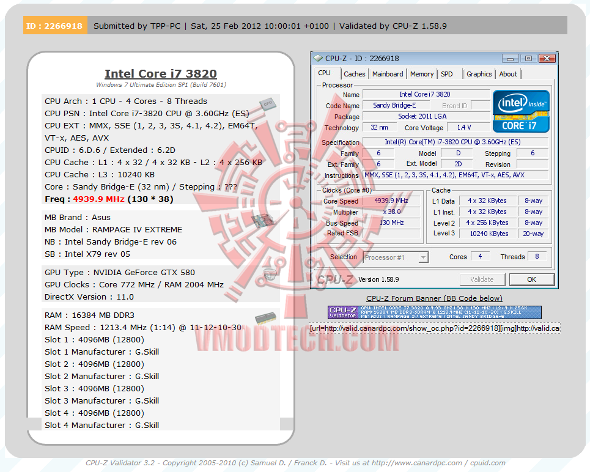Click the DirectX Version 11.0 line
Screen dimensions: 590x472
click(89, 297)
